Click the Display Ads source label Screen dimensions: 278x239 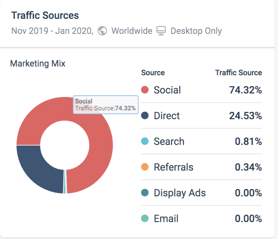tap(180, 193)
